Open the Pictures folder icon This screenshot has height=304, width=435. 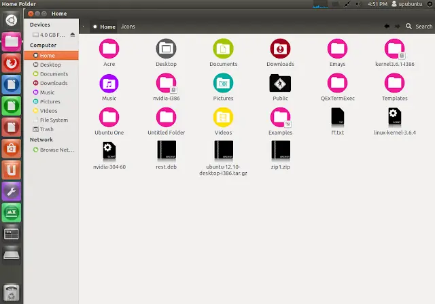[x=223, y=83]
